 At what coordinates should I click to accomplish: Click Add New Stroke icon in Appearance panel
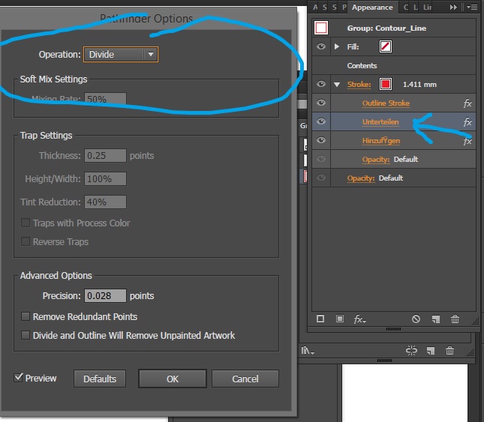click(x=320, y=319)
